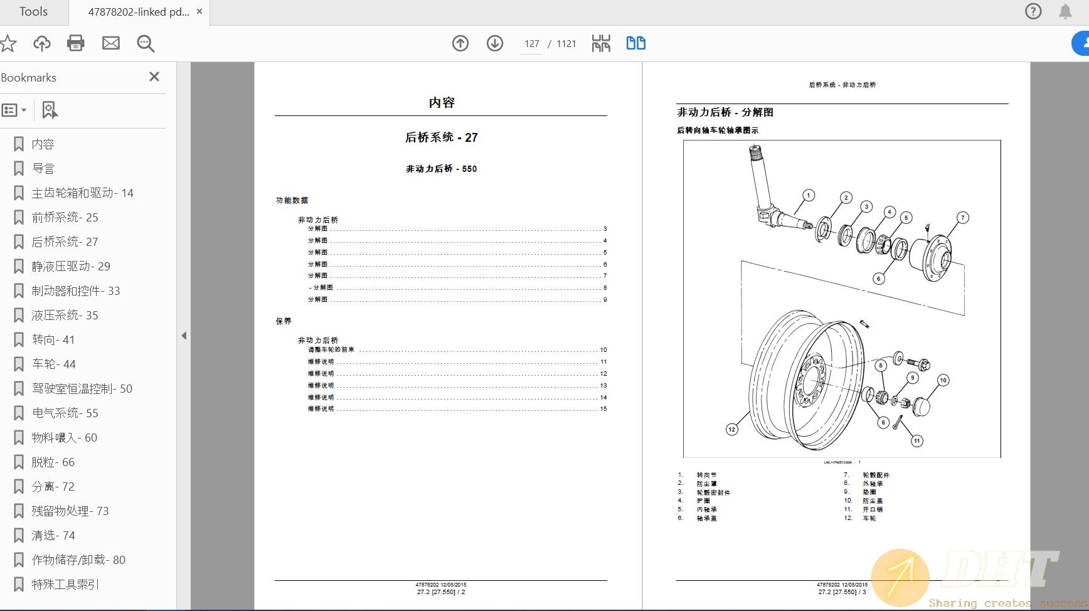Collapse the sidebar with the chevron arrow
The width and height of the screenshot is (1089, 611).
183,336
